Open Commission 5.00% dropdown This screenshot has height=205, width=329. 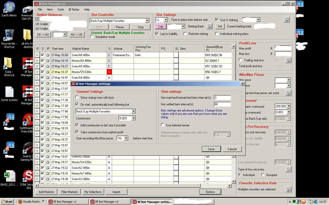133,118
